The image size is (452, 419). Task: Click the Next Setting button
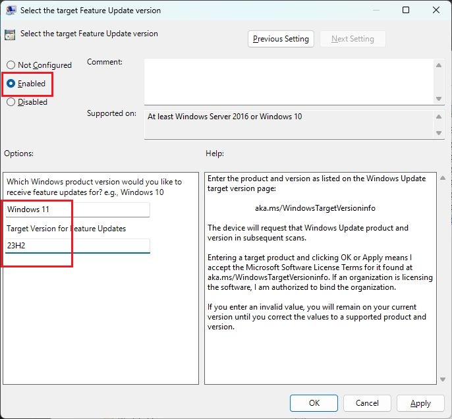tap(353, 39)
